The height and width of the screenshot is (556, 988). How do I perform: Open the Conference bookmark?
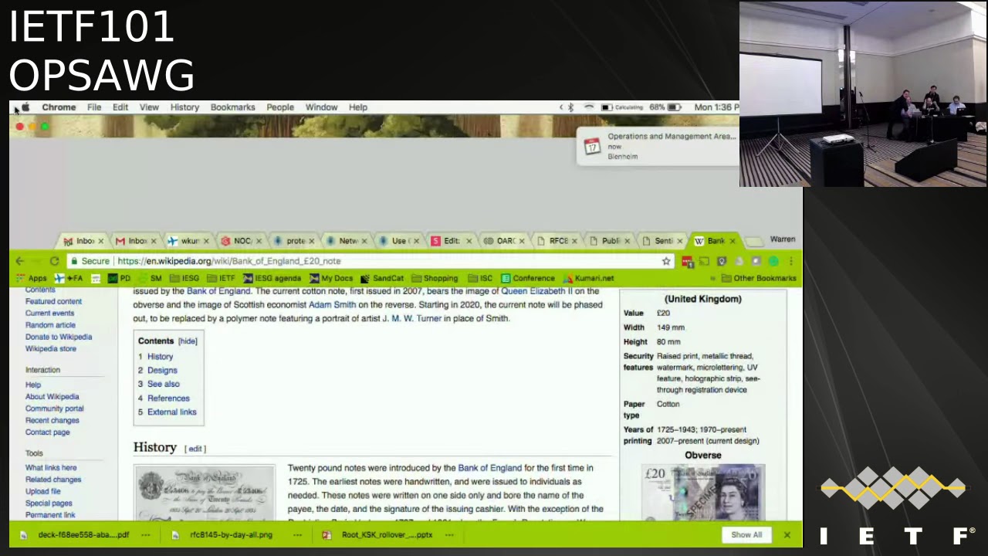528,278
